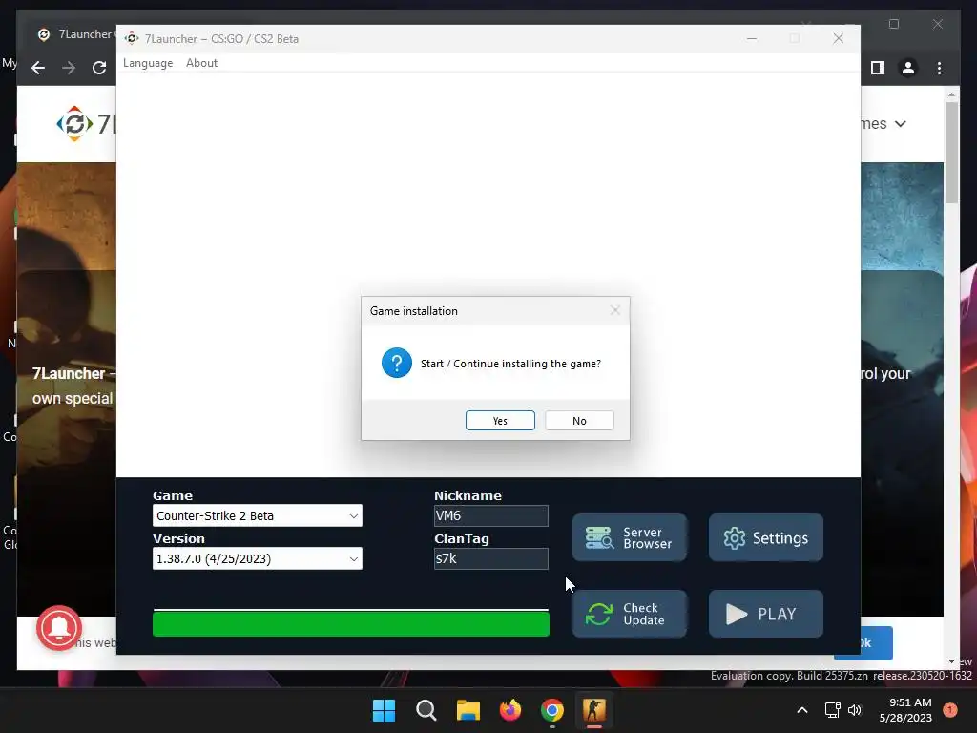Open volume tray icon
This screenshot has height=733, width=977.
point(855,710)
